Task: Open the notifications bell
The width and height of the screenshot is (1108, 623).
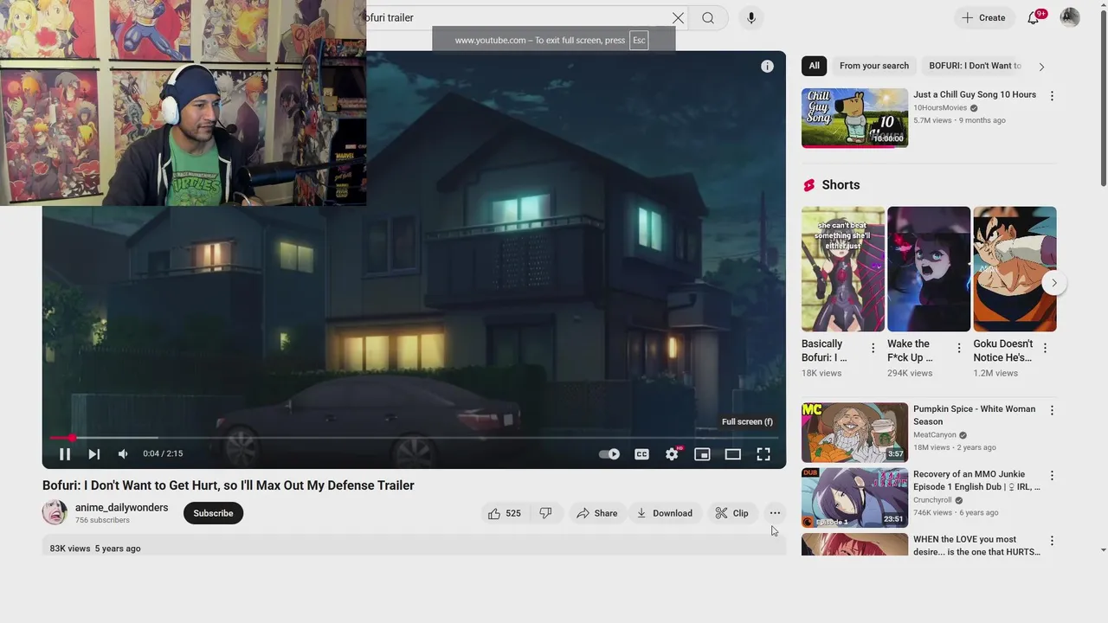Action: coord(1034,17)
